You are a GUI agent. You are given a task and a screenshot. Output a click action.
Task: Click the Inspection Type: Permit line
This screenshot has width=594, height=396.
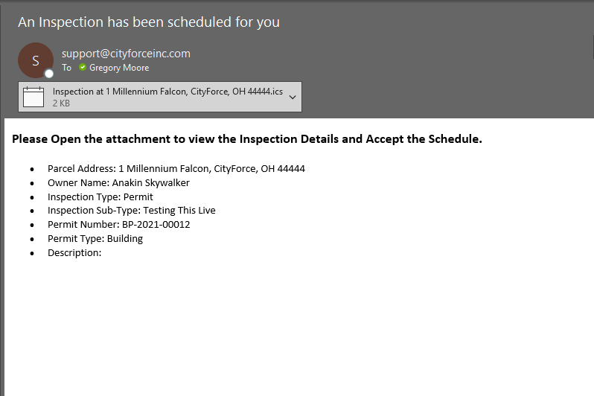(x=100, y=197)
